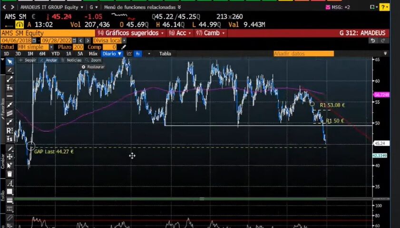This screenshot has width=400, height=228.
Task: Select the 6M range tab
Action: 42,54
